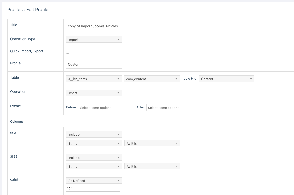Open the Table File Content dropdown

[x=226, y=79]
